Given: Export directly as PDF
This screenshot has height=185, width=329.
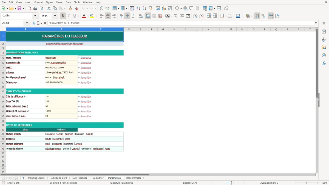Looking at the screenshot, I should [x=29, y=8].
